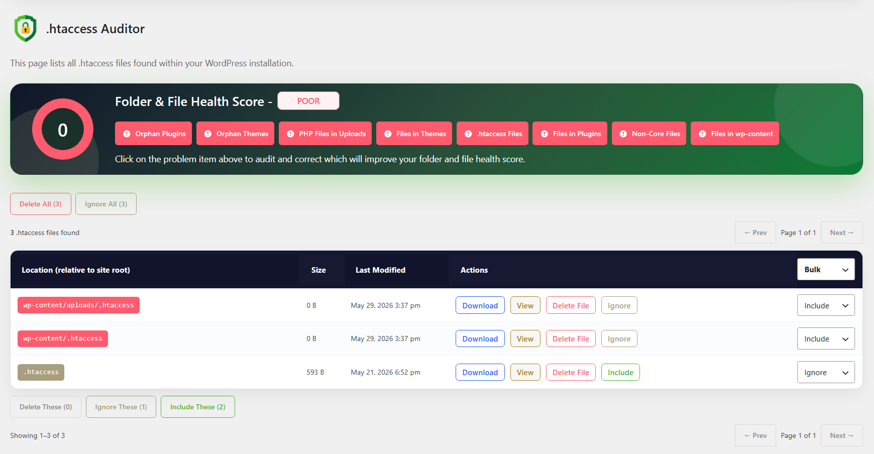Open Include dropdown for wp-content/.htaccess row
Image resolution: width=874 pixels, height=454 pixels.
coord(826,339)
